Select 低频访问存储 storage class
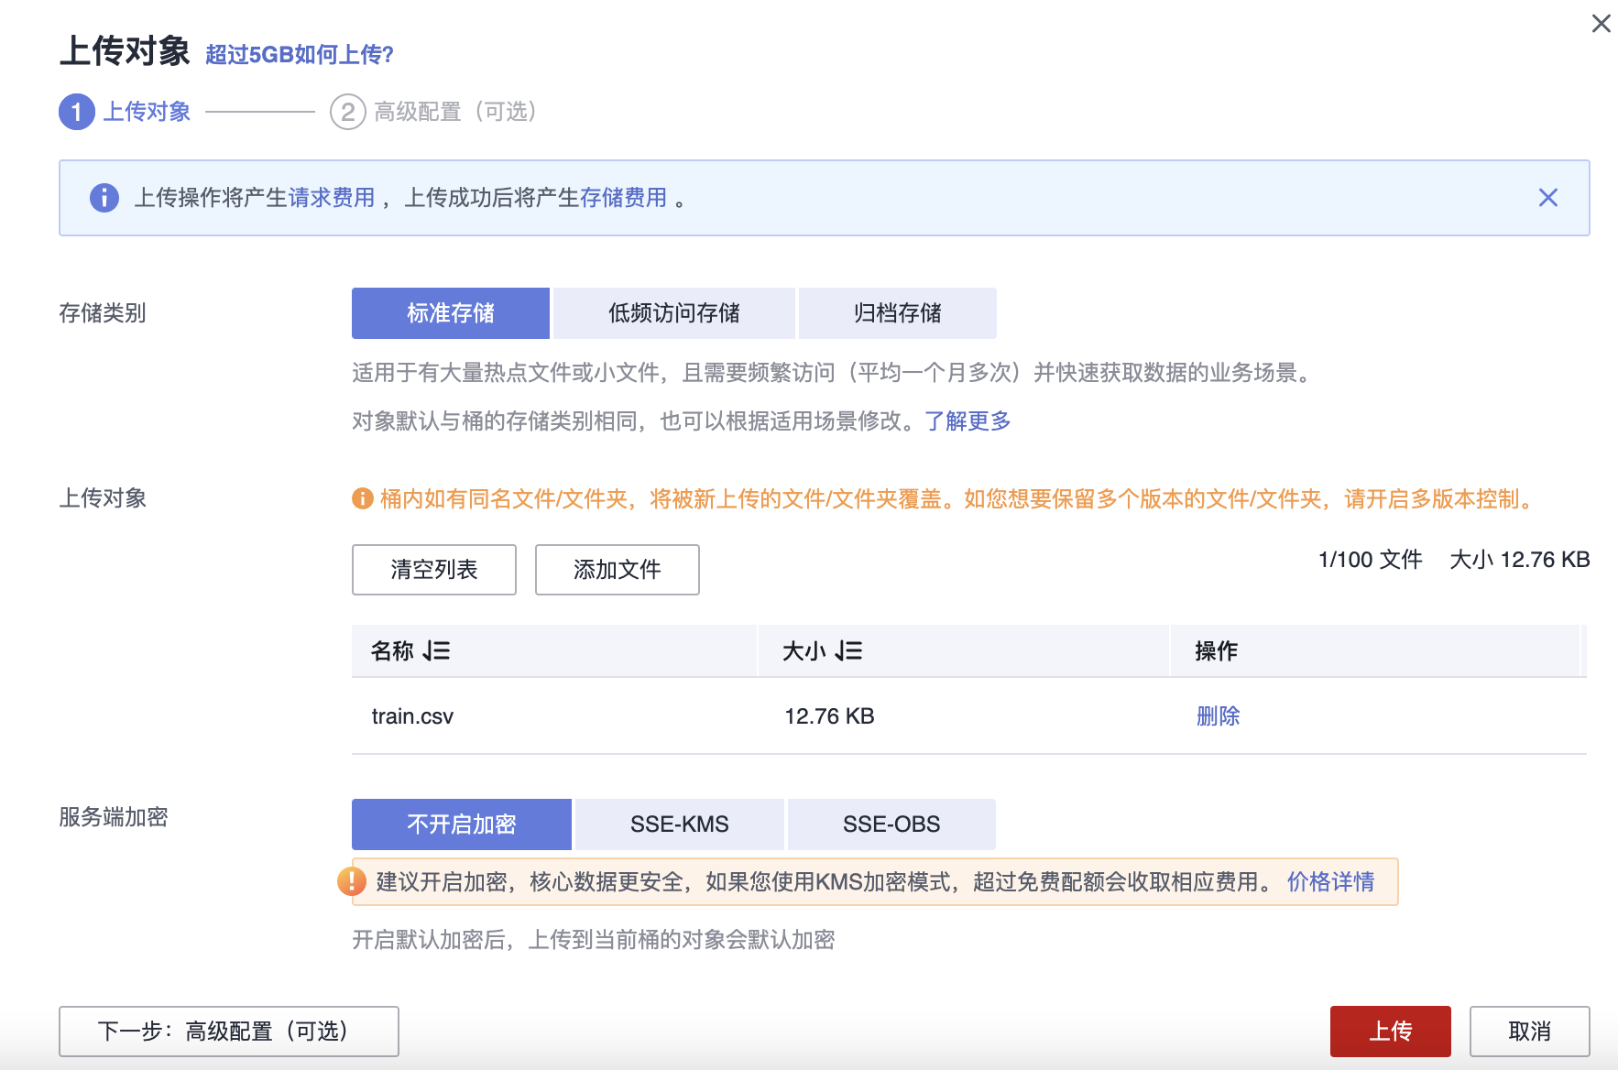This screenshot has width=1618, height=1070. (x=673, y=313)
